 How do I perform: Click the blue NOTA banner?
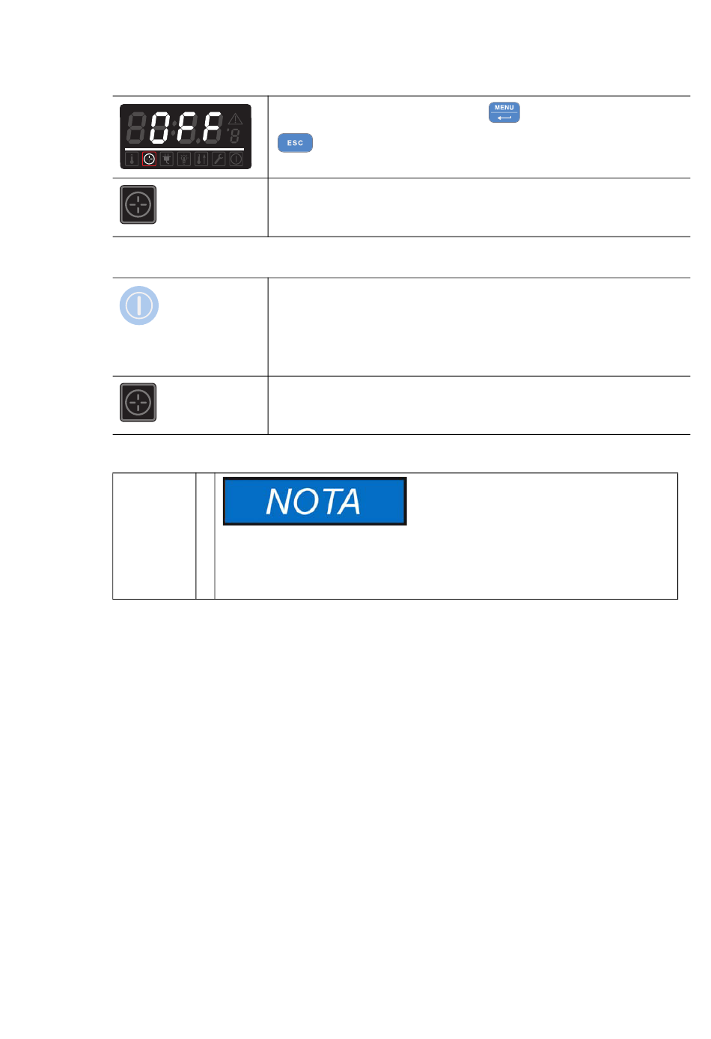click(x=314, y=501)
